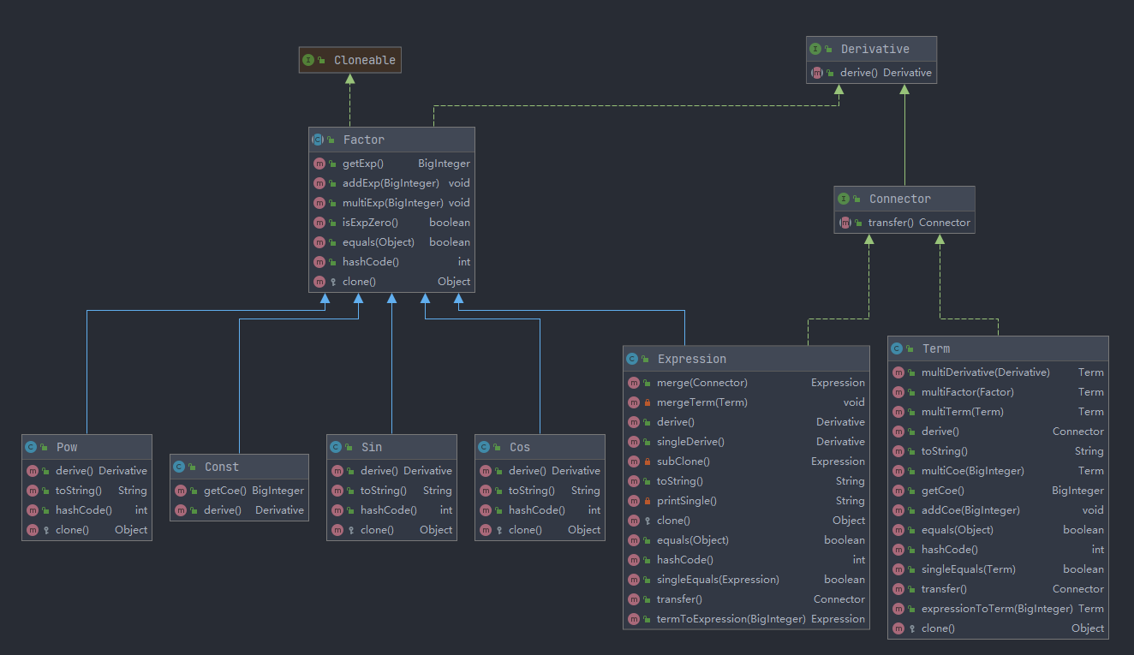Image resolution: width=1134 pixels, height=655 pixels.
Task: Click the method icon beside transfer() in Connector
Action: pos(845,223)
